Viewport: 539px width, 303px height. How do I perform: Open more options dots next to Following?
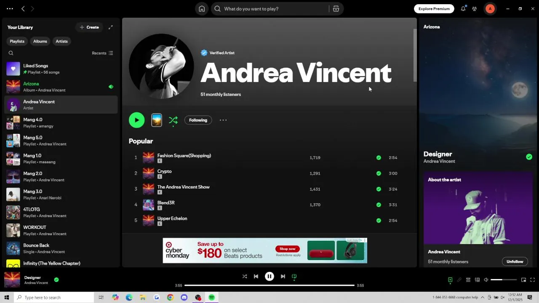pos(223,120)
